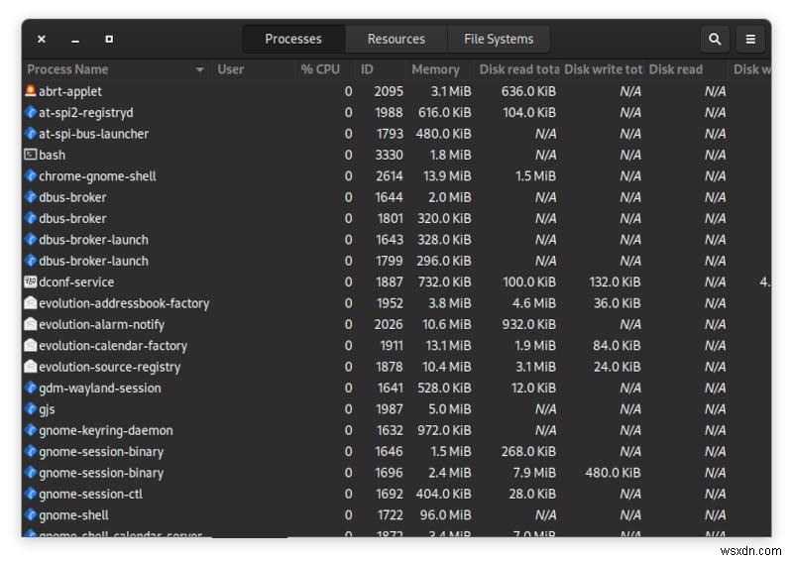Click icon of gnome-session-binary with ID 1696
This screenshot has width=793, height=561.
[x=31, y=473]
